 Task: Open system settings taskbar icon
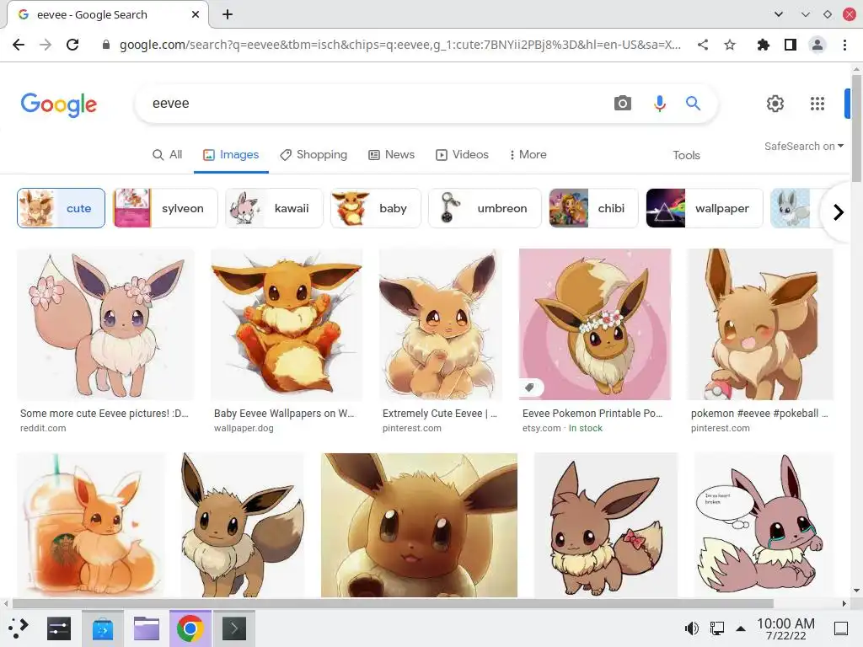click(x=59, y=628)
